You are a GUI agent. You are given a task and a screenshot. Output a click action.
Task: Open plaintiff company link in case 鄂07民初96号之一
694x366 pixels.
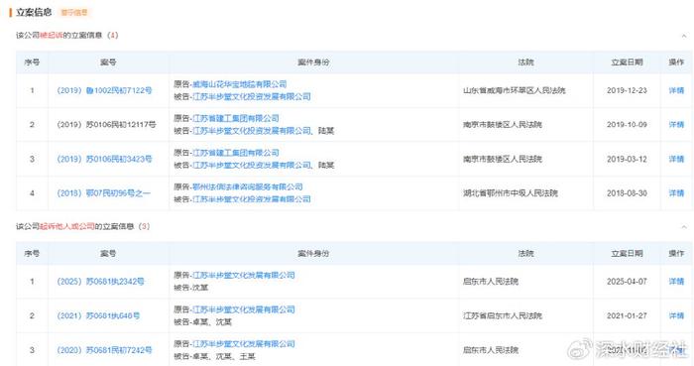[x=248, y=186]
